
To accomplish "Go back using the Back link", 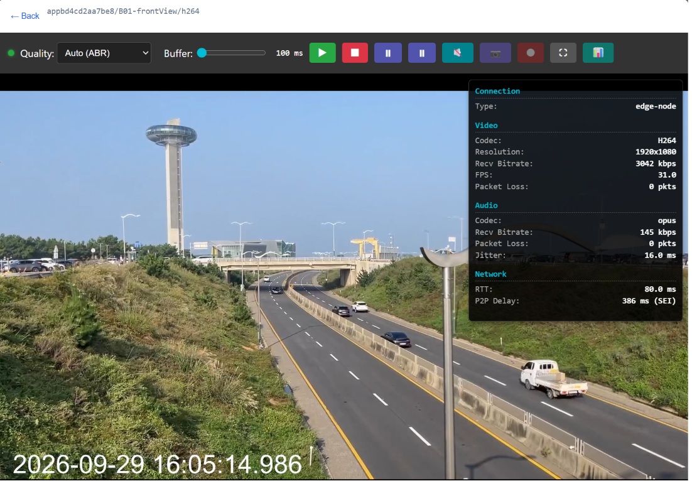I will [24, 16].
